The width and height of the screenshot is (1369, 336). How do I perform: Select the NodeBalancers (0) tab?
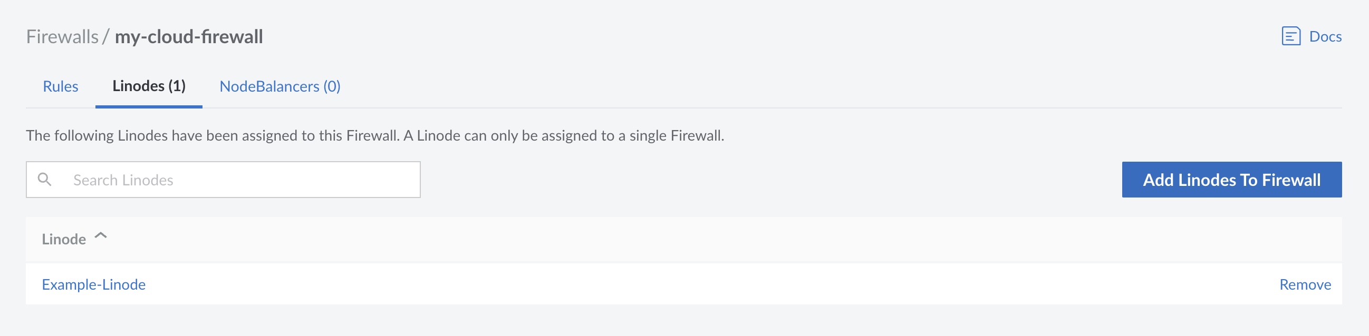point(280,86)
